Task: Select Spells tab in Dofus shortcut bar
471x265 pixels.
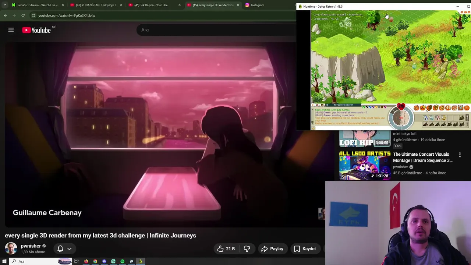Action: pyautogui.click(x=467, y=117)
